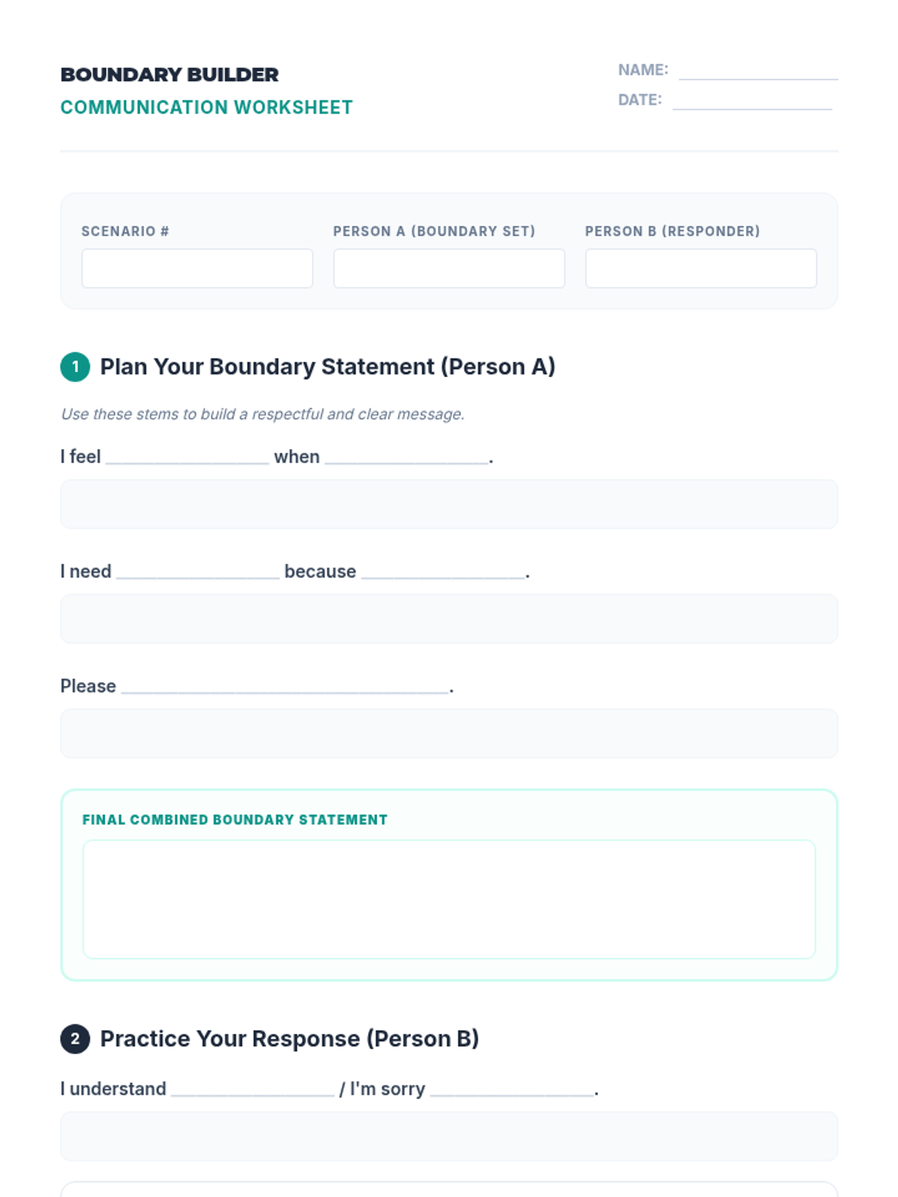Click the blank after "because"

[443, 572]
